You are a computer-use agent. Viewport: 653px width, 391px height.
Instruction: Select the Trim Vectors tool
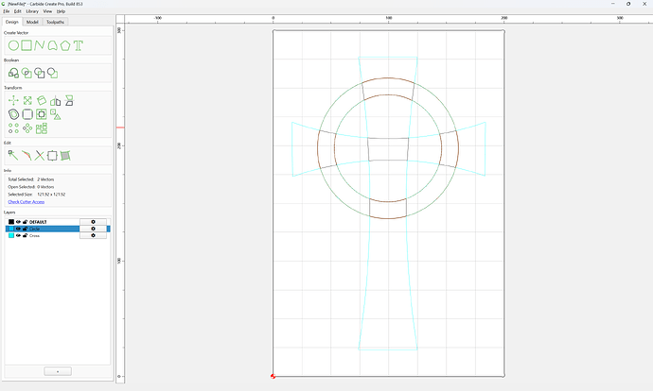40,156
